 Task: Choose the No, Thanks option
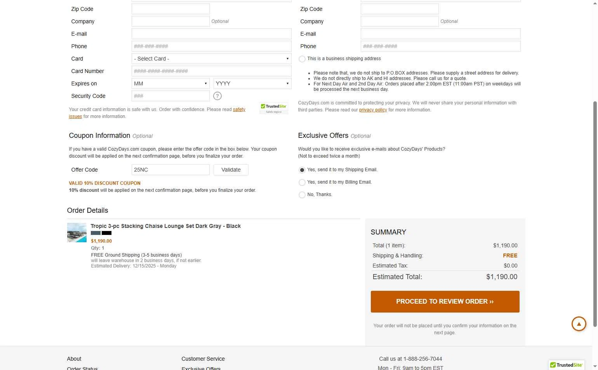pos(302,195)
